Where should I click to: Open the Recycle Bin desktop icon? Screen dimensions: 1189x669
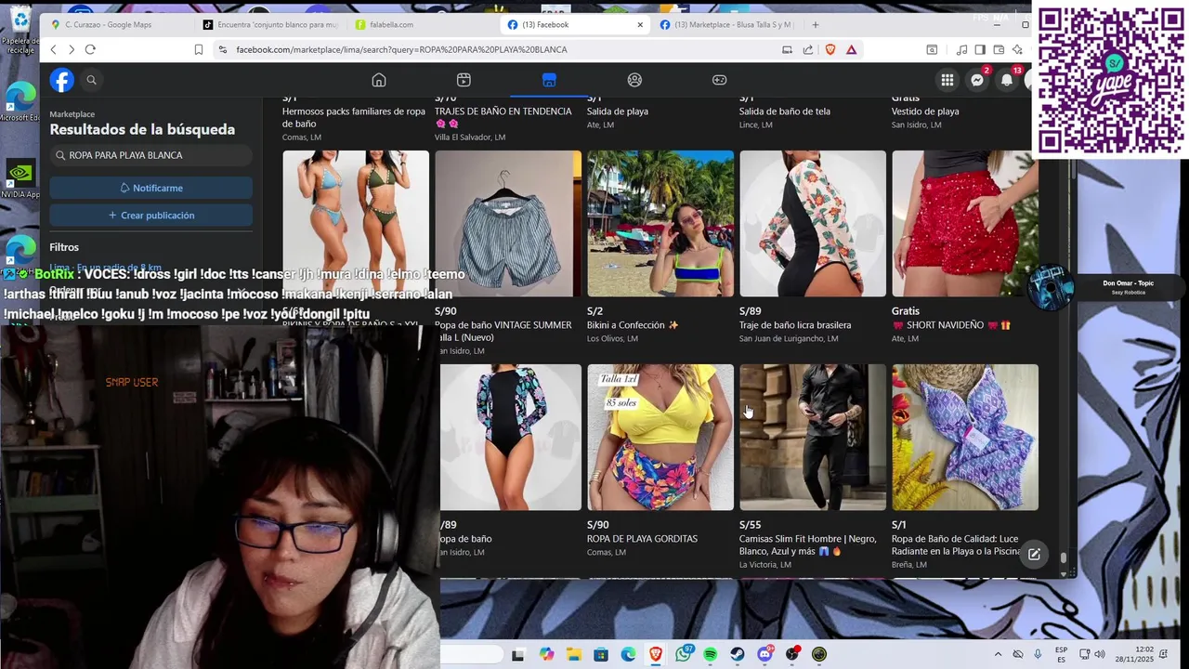20,30
